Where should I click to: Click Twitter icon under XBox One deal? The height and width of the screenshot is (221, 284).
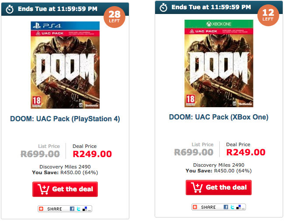pos(232,207)
